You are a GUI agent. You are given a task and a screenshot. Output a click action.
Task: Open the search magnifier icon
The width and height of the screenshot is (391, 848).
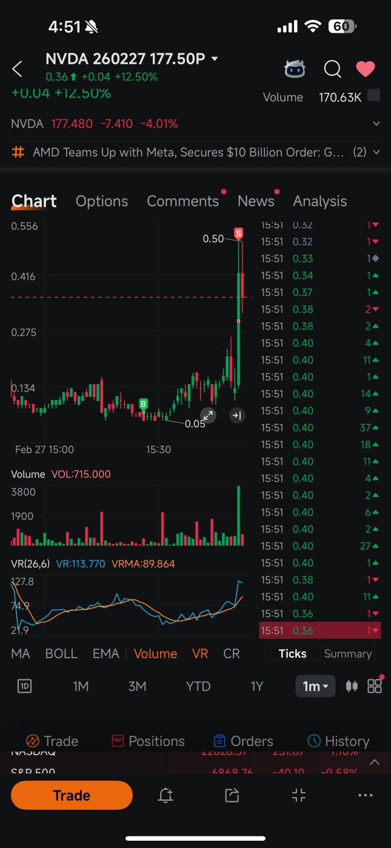(332, 69)
